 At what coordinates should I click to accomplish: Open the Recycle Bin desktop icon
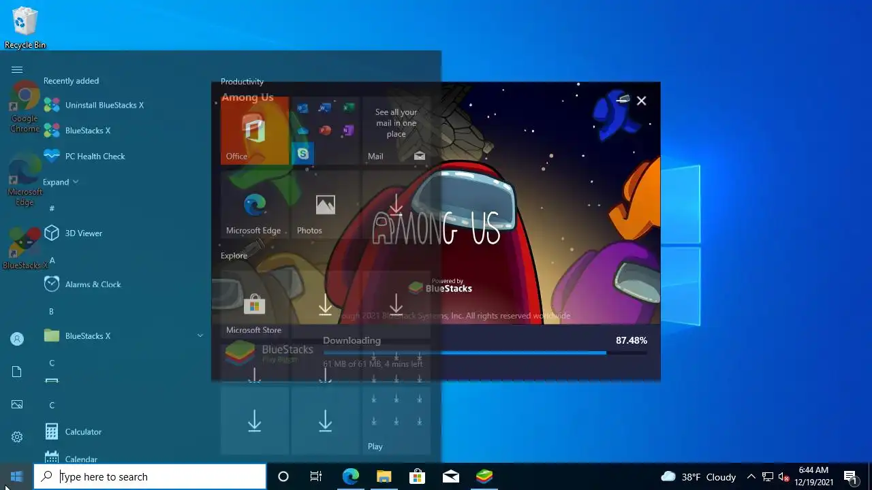(x=25, y=29)
